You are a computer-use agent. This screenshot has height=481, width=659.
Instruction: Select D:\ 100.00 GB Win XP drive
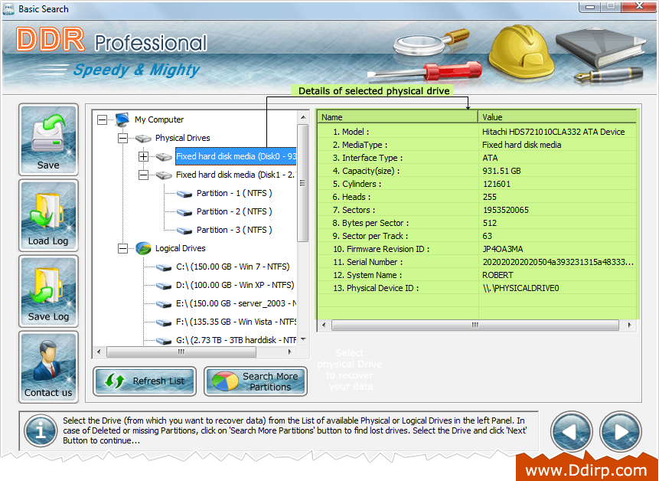235,285
